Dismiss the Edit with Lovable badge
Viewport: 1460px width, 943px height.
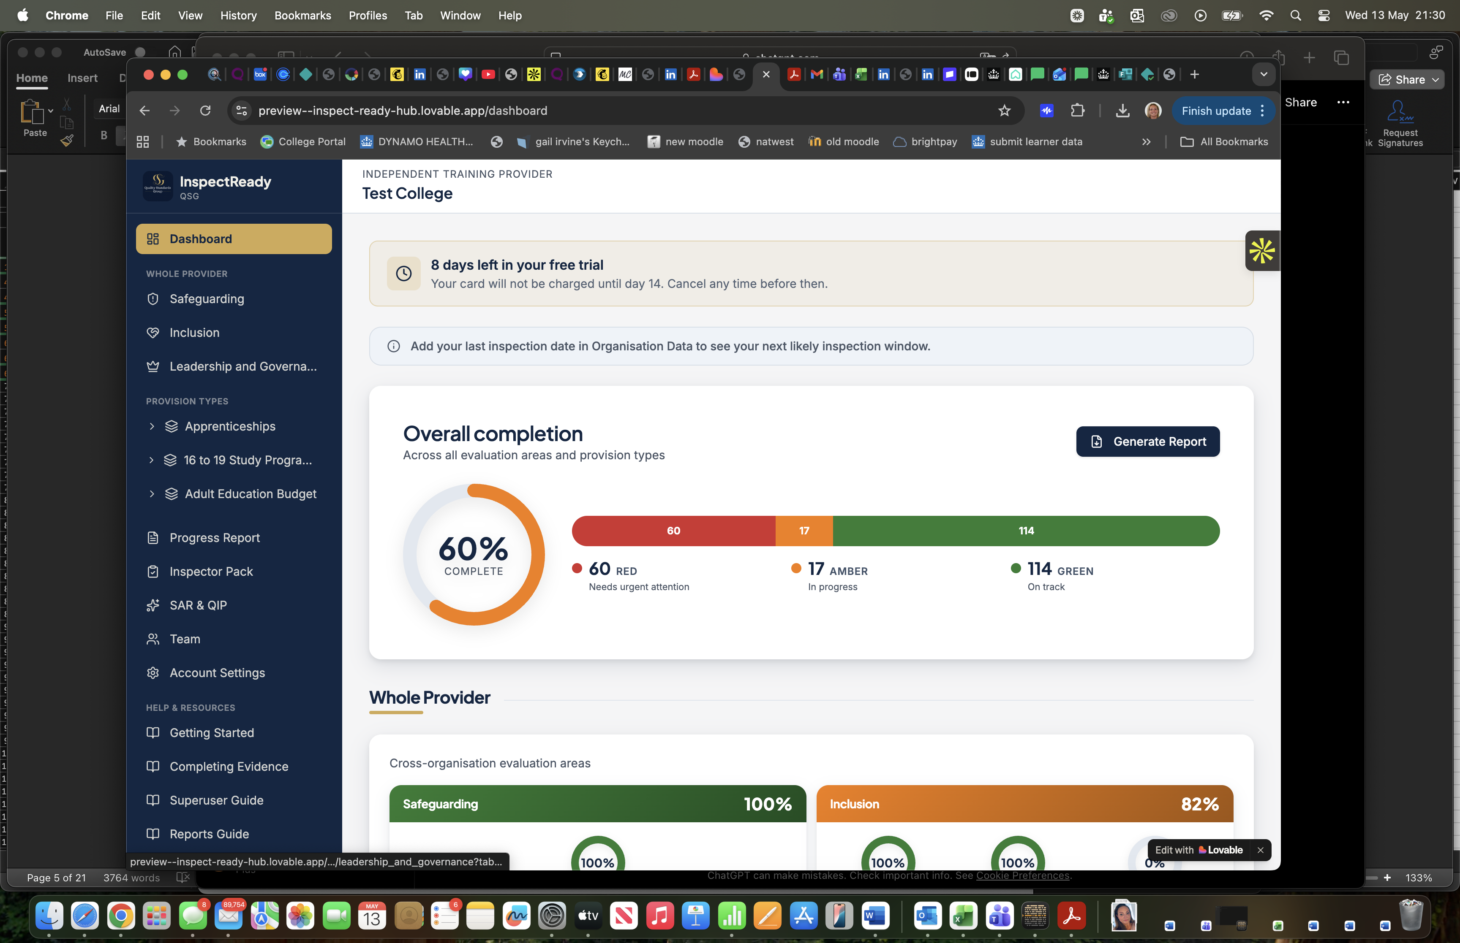point(1260,850)
